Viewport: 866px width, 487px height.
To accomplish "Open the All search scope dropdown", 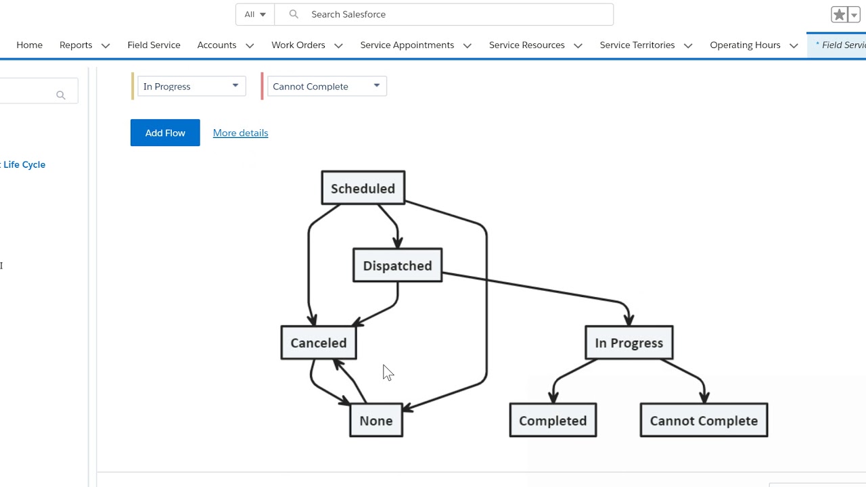I will [255, 14].
